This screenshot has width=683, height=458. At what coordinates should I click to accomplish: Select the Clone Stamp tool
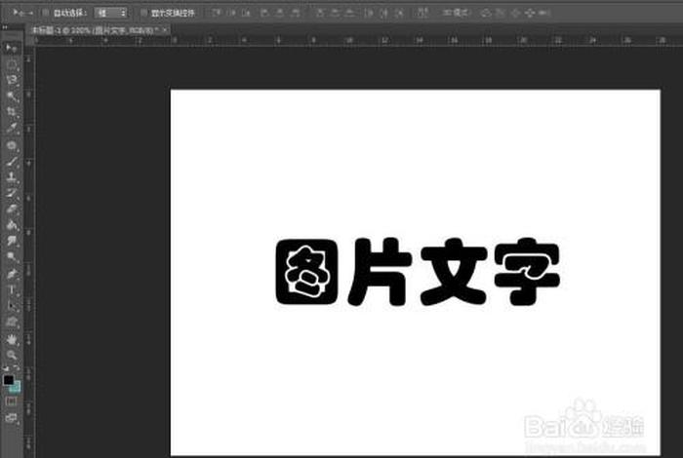tap(12, 177)
